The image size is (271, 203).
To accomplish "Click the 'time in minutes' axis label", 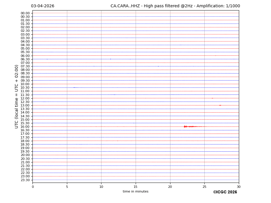I will tap(135, 192).
